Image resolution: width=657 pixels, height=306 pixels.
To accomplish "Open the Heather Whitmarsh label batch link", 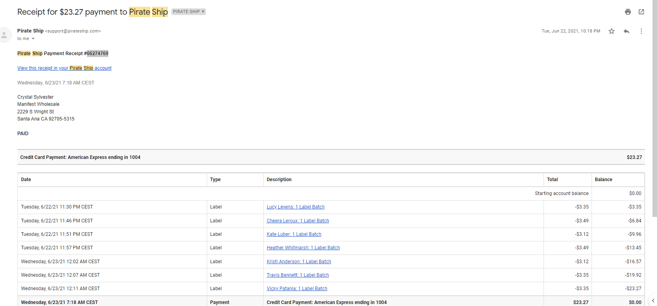I will point(303,248).
